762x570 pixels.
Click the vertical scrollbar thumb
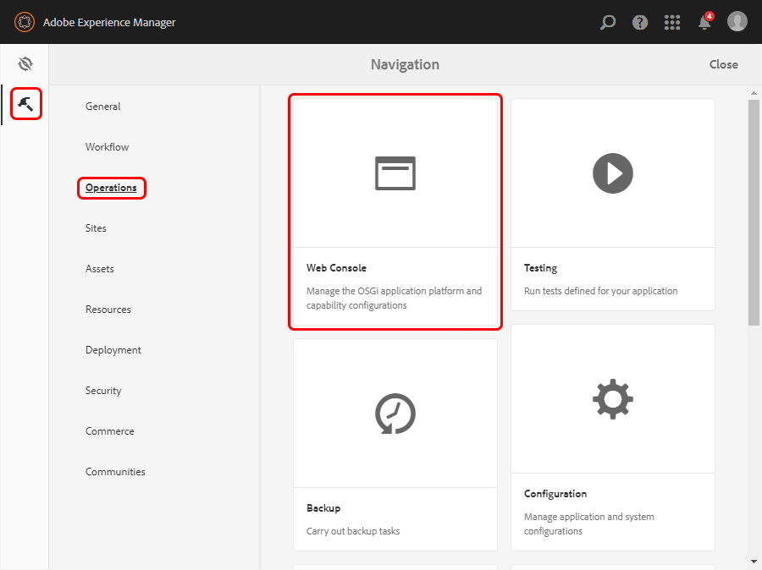(754, 212)
